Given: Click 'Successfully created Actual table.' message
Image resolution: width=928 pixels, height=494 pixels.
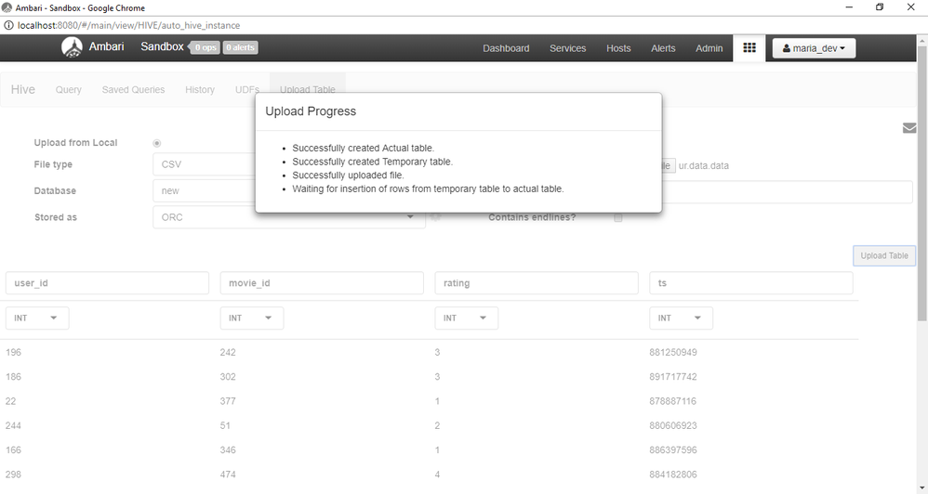Looking at the screenshot, I should point(364,149).
